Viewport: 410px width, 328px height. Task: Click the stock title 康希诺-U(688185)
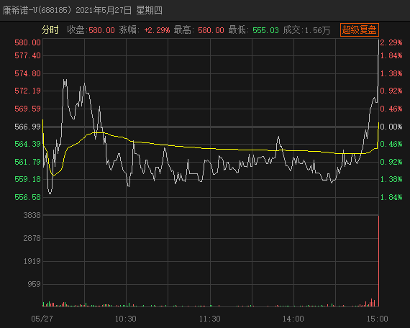coord(37,11)
